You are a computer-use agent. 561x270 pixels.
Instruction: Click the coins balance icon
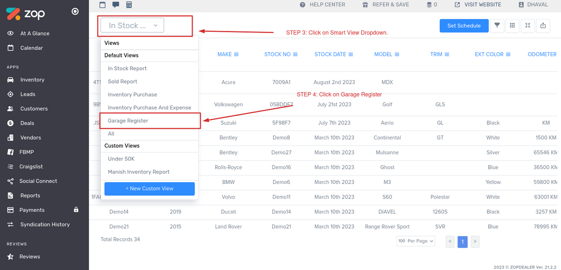(429, 4)
